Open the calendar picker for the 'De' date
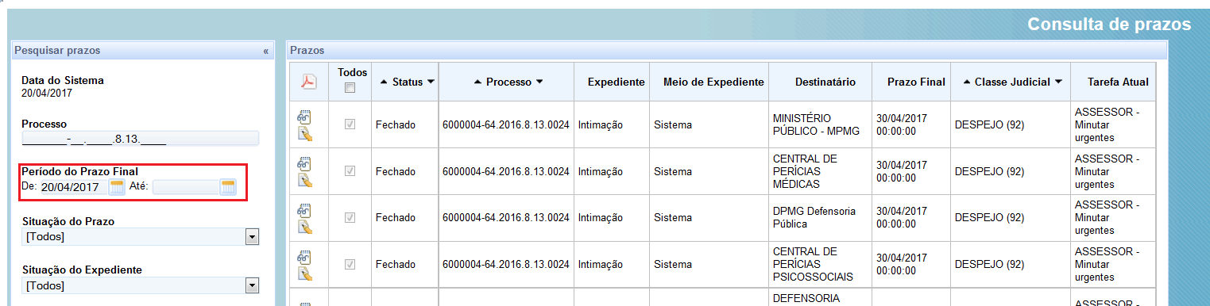This screenshot has height=306, width=1210. (x=117, y=188)
